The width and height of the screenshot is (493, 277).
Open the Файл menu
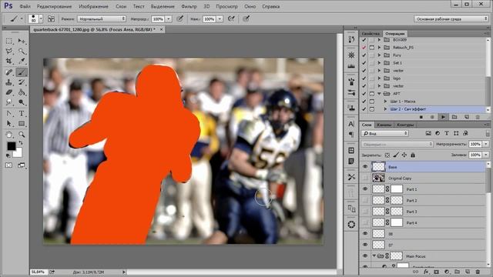point(25,6)
